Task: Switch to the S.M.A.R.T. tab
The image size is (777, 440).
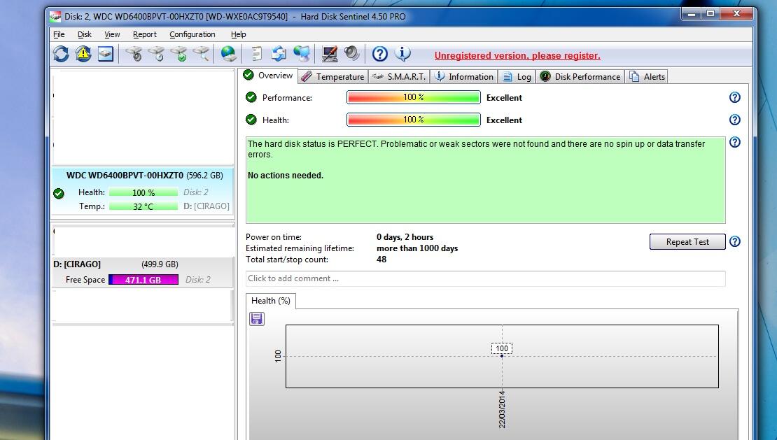Action: (400, 77)
